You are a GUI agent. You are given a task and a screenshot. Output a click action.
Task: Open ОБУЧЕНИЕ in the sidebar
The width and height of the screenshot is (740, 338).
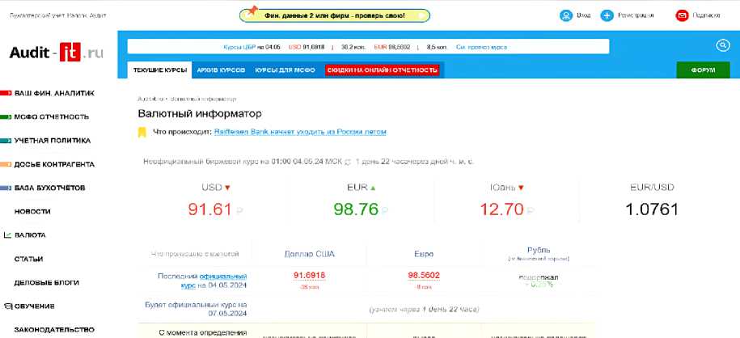coord(34,306)
